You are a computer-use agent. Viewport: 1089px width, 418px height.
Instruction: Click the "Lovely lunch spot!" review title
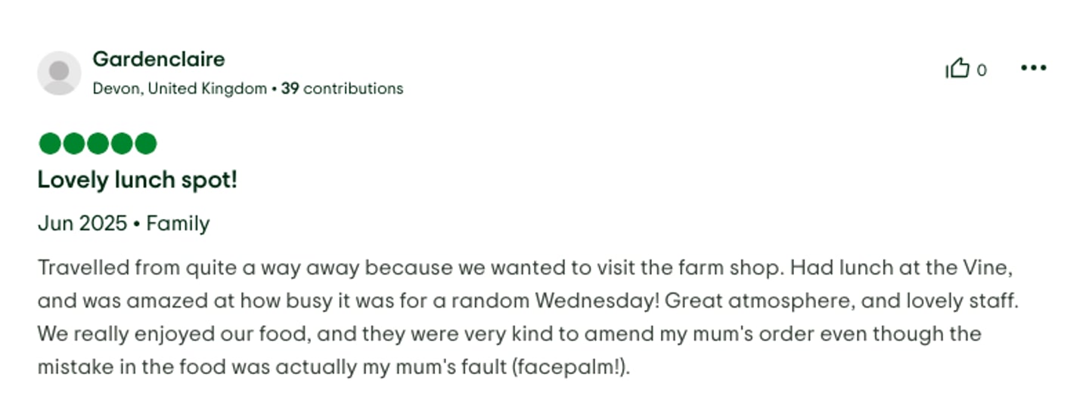[x=137, y=181]
